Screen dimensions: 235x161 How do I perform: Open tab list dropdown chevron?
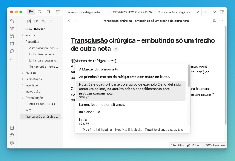tap(214, 12)
